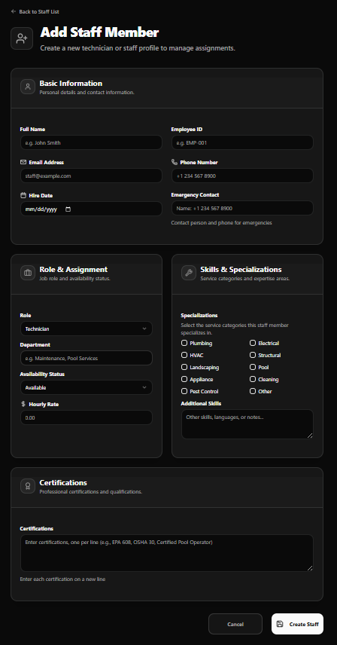Click the dollar sign icon beside Hourly Rate

coord(23,404)
